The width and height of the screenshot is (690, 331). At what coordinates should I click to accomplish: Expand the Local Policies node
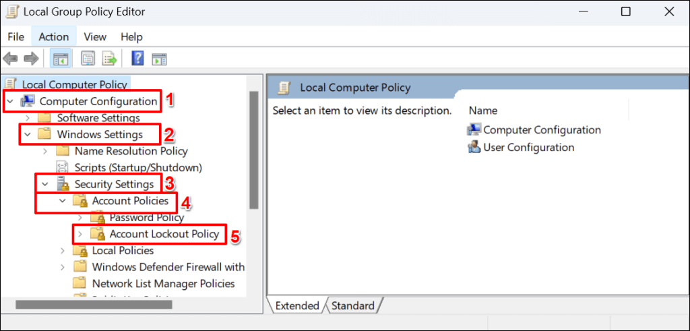pyautogui.click(x=63, y=251)
